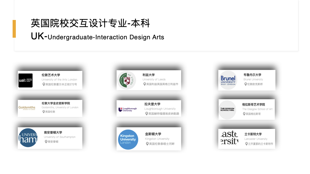Click location pin beside 英国赫特福德埃皮纳勒路
Image resolution: width=310 pixels, height=174 pixels.
click(x=147, y=114)
